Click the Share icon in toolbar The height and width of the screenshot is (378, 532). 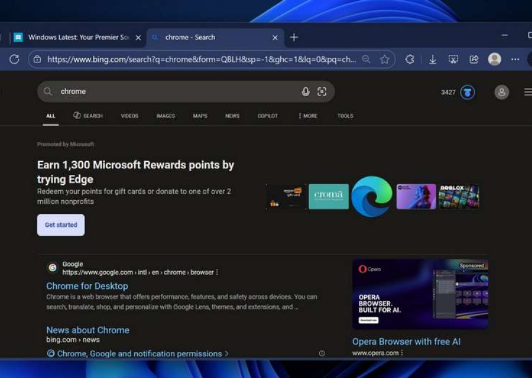pyautogui.click(x=473, y=59)
